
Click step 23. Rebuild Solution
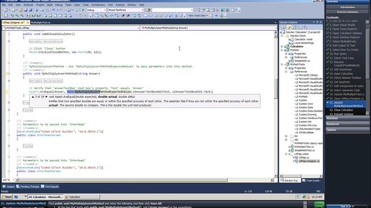coord(341,114)
